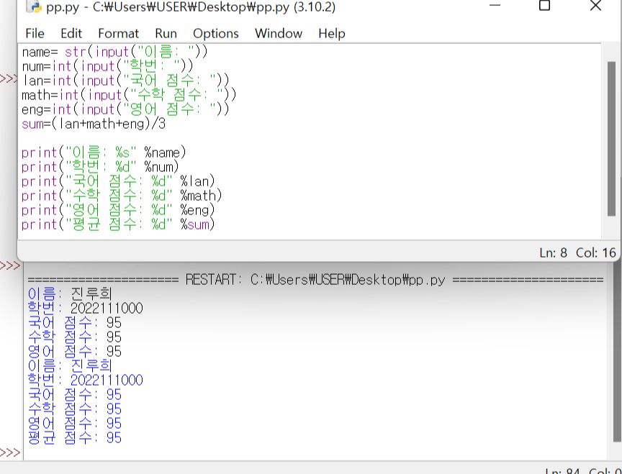Click the bottom shell prompt >>>
622x474 pixels.
(x=10, y=452)
